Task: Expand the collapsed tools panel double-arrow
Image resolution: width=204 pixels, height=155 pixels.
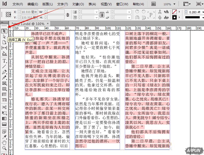Action: (x=2, y=23)
